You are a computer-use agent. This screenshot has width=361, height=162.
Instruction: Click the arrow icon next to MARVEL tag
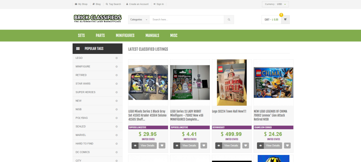116,135
